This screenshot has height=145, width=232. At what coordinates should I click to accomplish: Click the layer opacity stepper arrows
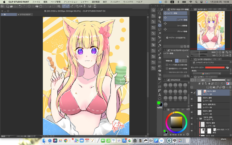point(231,80)
